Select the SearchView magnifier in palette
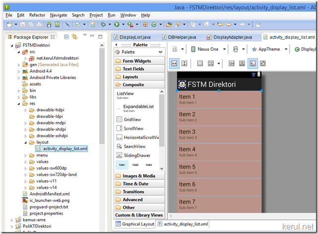 coord(119,146)
